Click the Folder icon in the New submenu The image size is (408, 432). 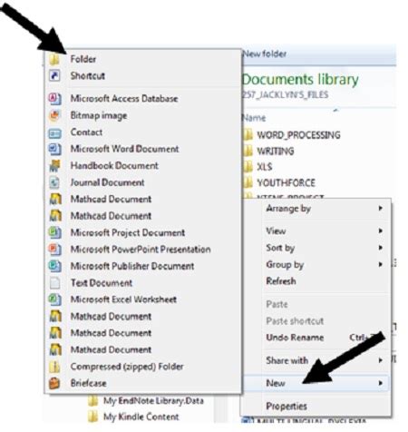[x=54, y=59]
